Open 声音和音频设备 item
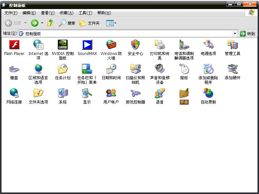 click(x=160, y=74)
